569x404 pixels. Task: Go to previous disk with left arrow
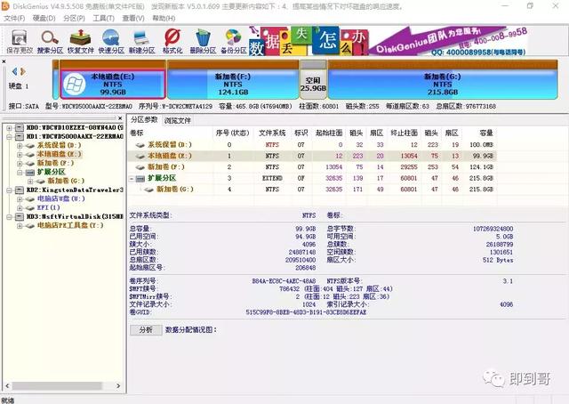point(14,71)
